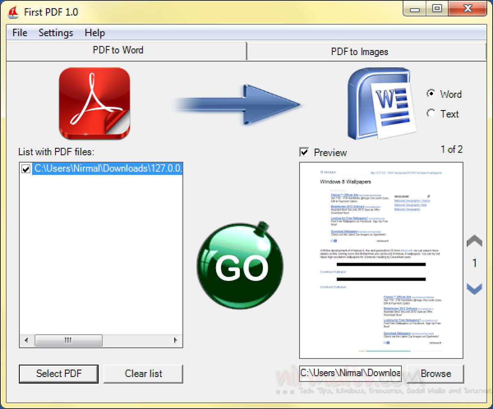The height and width of the screenshot is (409, 493).
Task: Click the Select PDF button
Action: pos(58,374)
